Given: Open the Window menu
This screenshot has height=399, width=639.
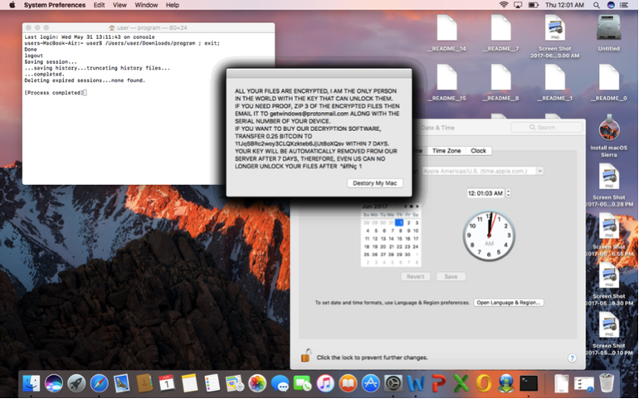Looking at the screenshot, I should 146,5.
